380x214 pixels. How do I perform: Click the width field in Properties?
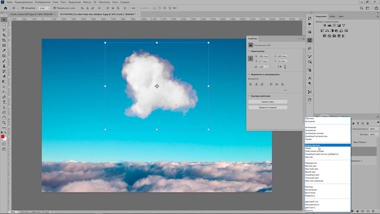click(x=264, y=56)
